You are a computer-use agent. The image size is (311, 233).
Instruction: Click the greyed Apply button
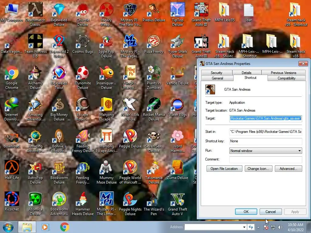tap(295, 211)
